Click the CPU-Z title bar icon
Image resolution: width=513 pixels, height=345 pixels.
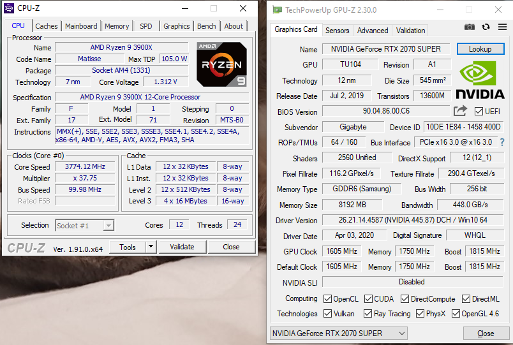pyautogui.click(x=10, y=9)
